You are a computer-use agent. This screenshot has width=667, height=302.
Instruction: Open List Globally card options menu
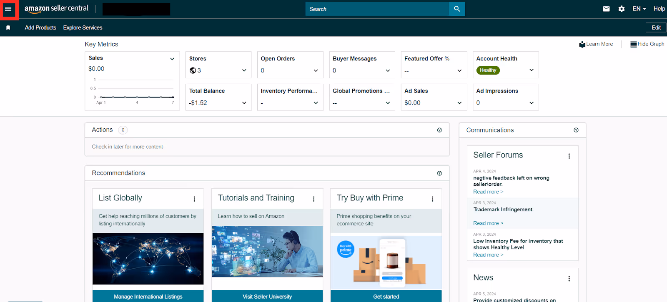pyautogui.click(x=194, y=199)
